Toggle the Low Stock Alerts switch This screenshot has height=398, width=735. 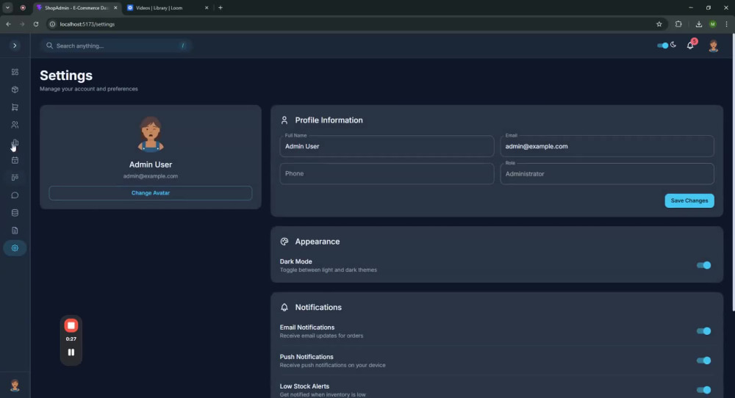point(703,390)
